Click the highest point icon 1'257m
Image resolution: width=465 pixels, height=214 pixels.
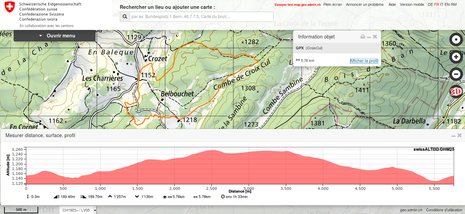coord(110,197)
